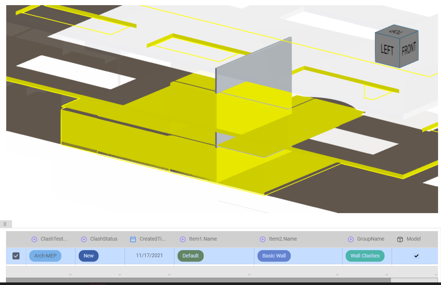Click the Item1.Name column header text
Image resolution: width=441 pixels, height=285 pixels.
[x=203, y=239]
